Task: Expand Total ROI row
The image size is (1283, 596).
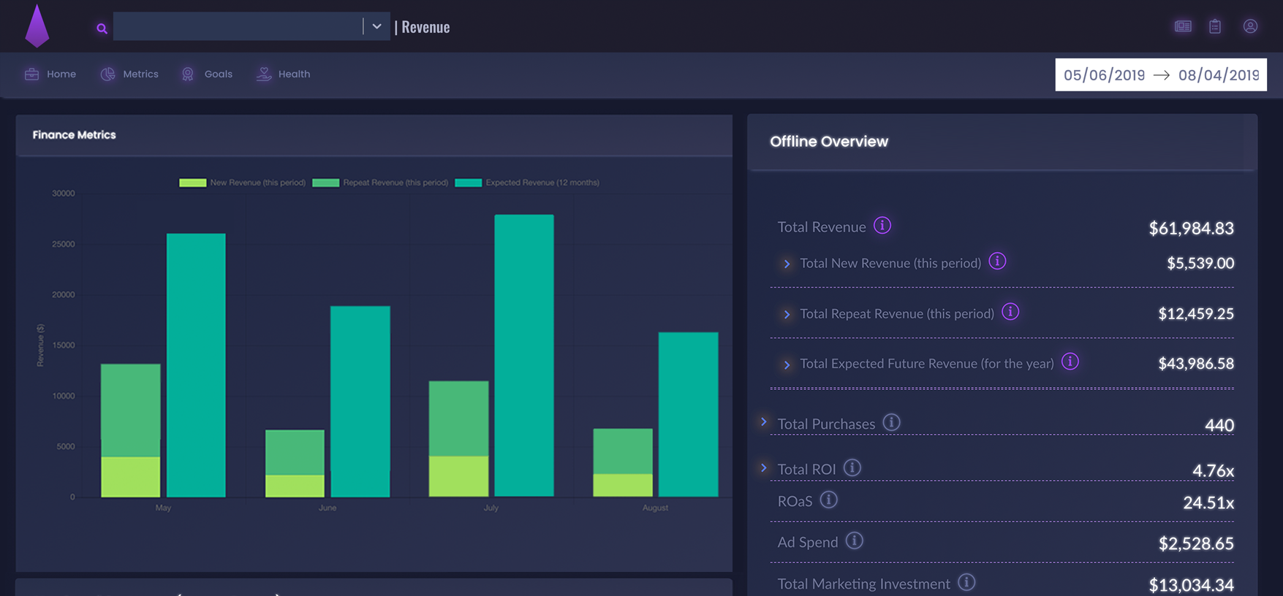Action: point(763,467)
